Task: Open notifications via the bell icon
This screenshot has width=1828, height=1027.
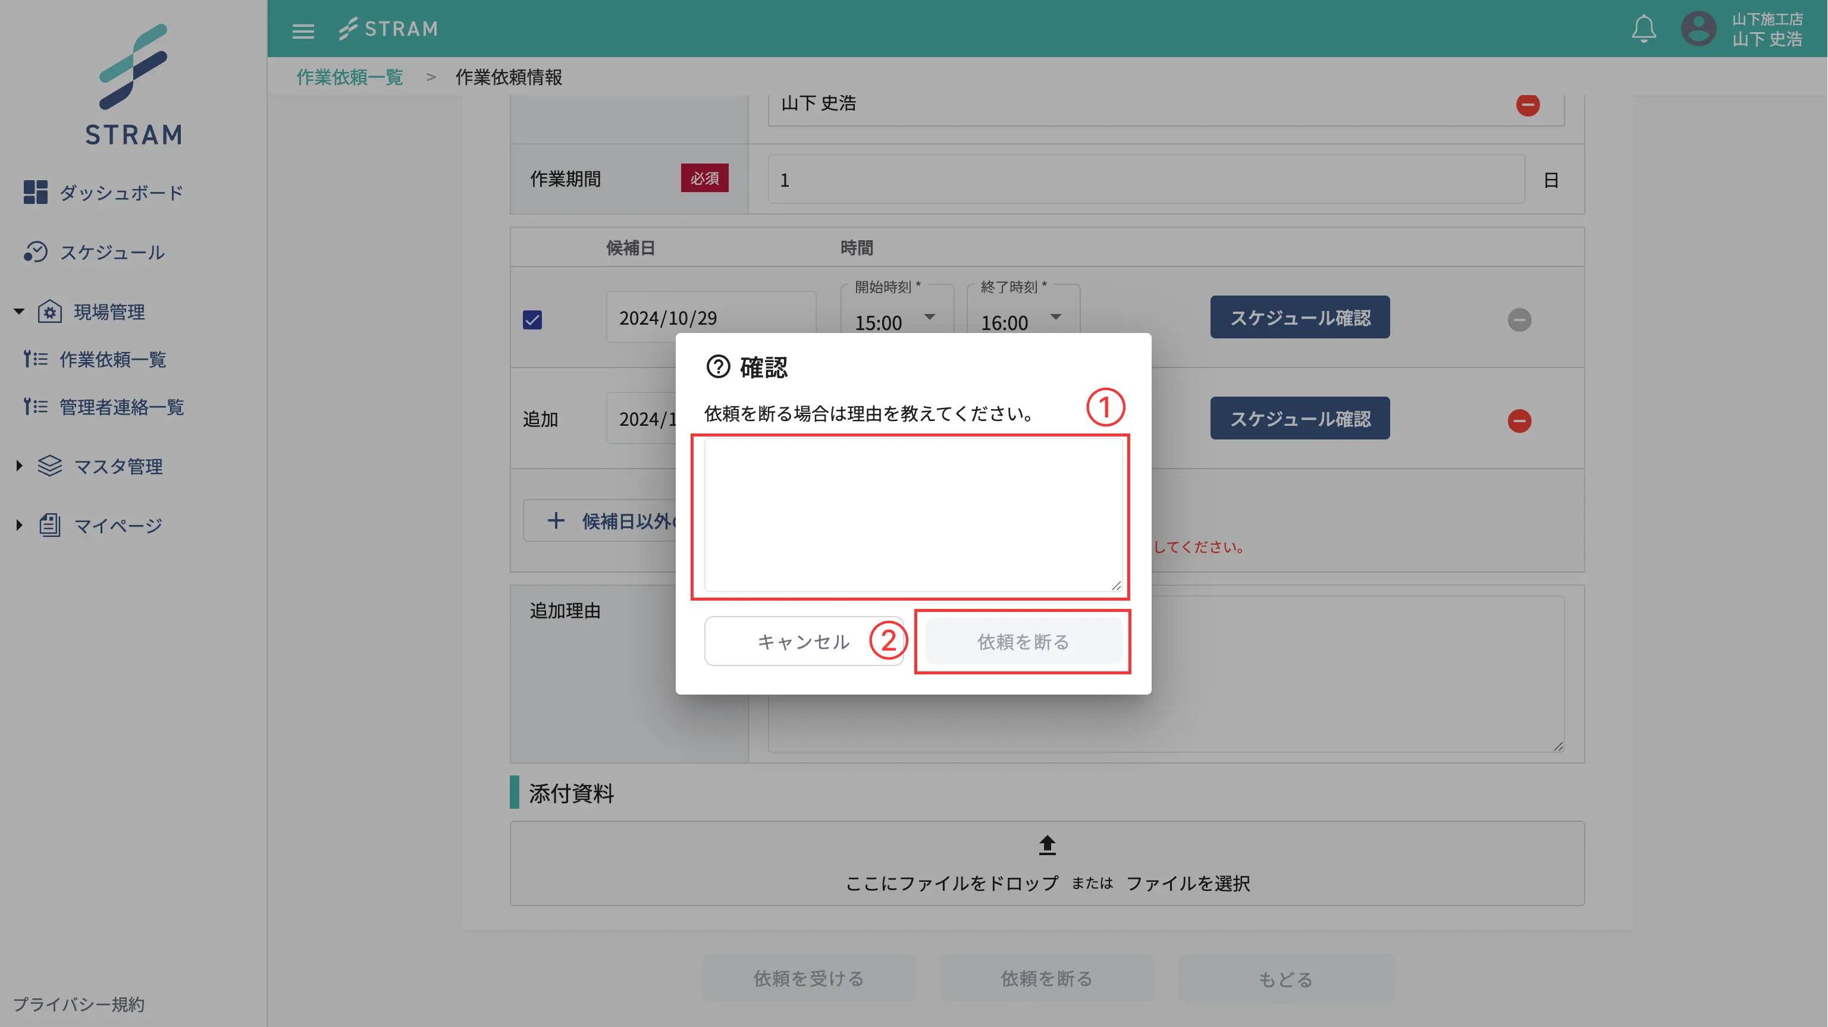Action: pyautogui.click(x=1645, y=29)
